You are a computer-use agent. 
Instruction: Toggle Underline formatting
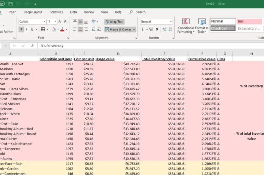(32, 30)
